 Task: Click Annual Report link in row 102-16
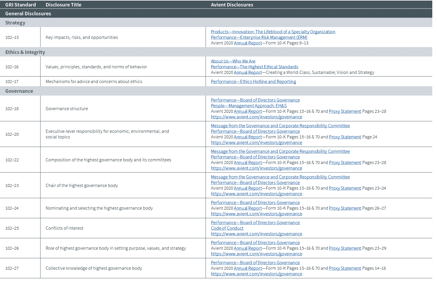pyautogui.click(x=248, y=72)
